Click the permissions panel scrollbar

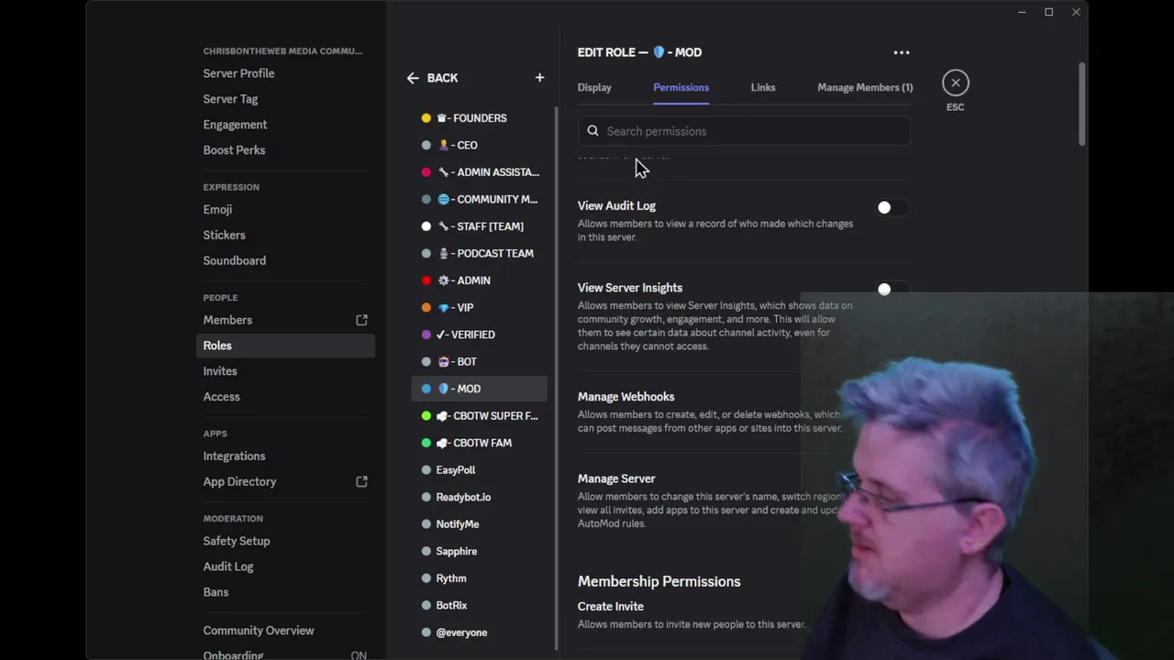[x=1082, y=104]
